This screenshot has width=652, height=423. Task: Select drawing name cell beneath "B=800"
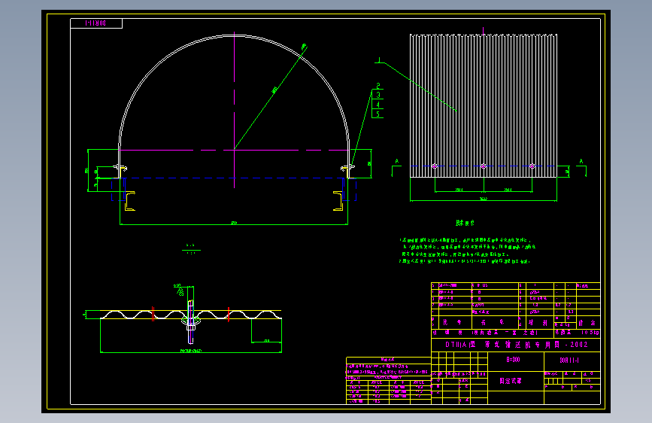pyautogui.click(x=516, y=381)
